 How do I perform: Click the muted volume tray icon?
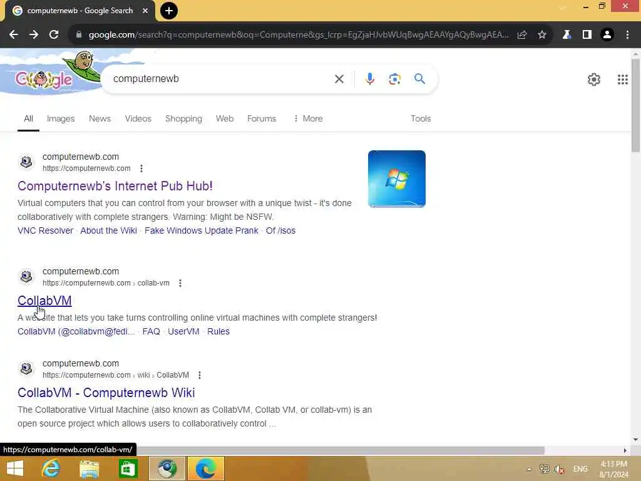(x=560, y=468)
